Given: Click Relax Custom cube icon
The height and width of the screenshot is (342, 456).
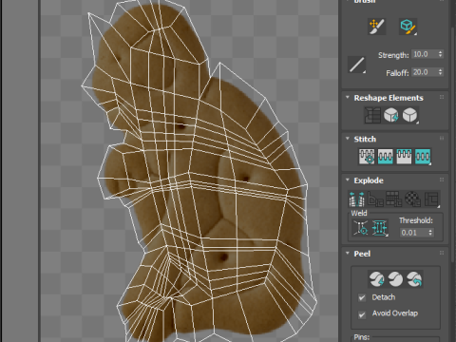Looking at the screenshot, I should point(410,115).
